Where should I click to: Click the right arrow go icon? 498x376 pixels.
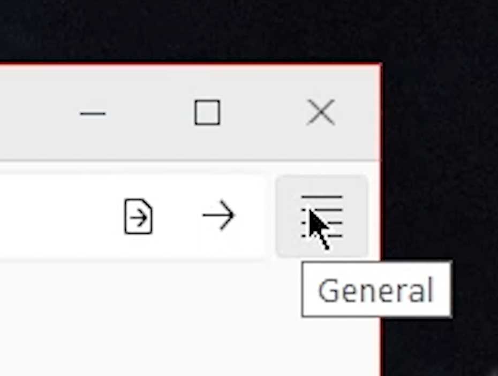(219, 216)
